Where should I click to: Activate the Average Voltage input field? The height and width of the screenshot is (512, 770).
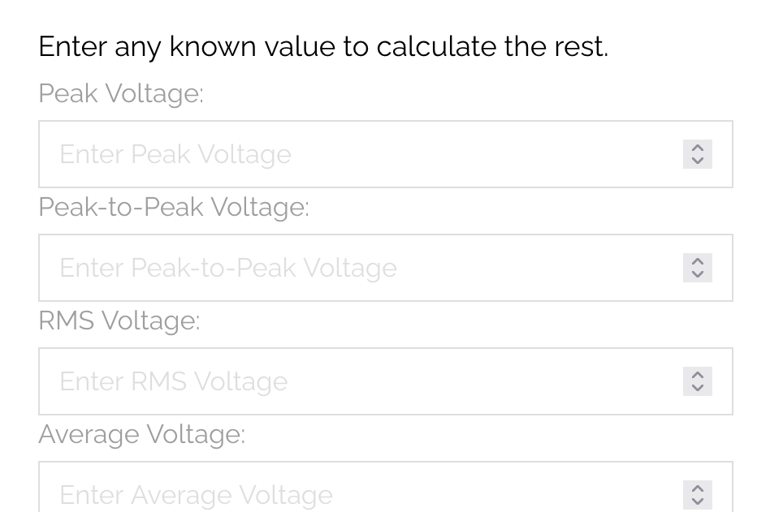click(366, 493)
